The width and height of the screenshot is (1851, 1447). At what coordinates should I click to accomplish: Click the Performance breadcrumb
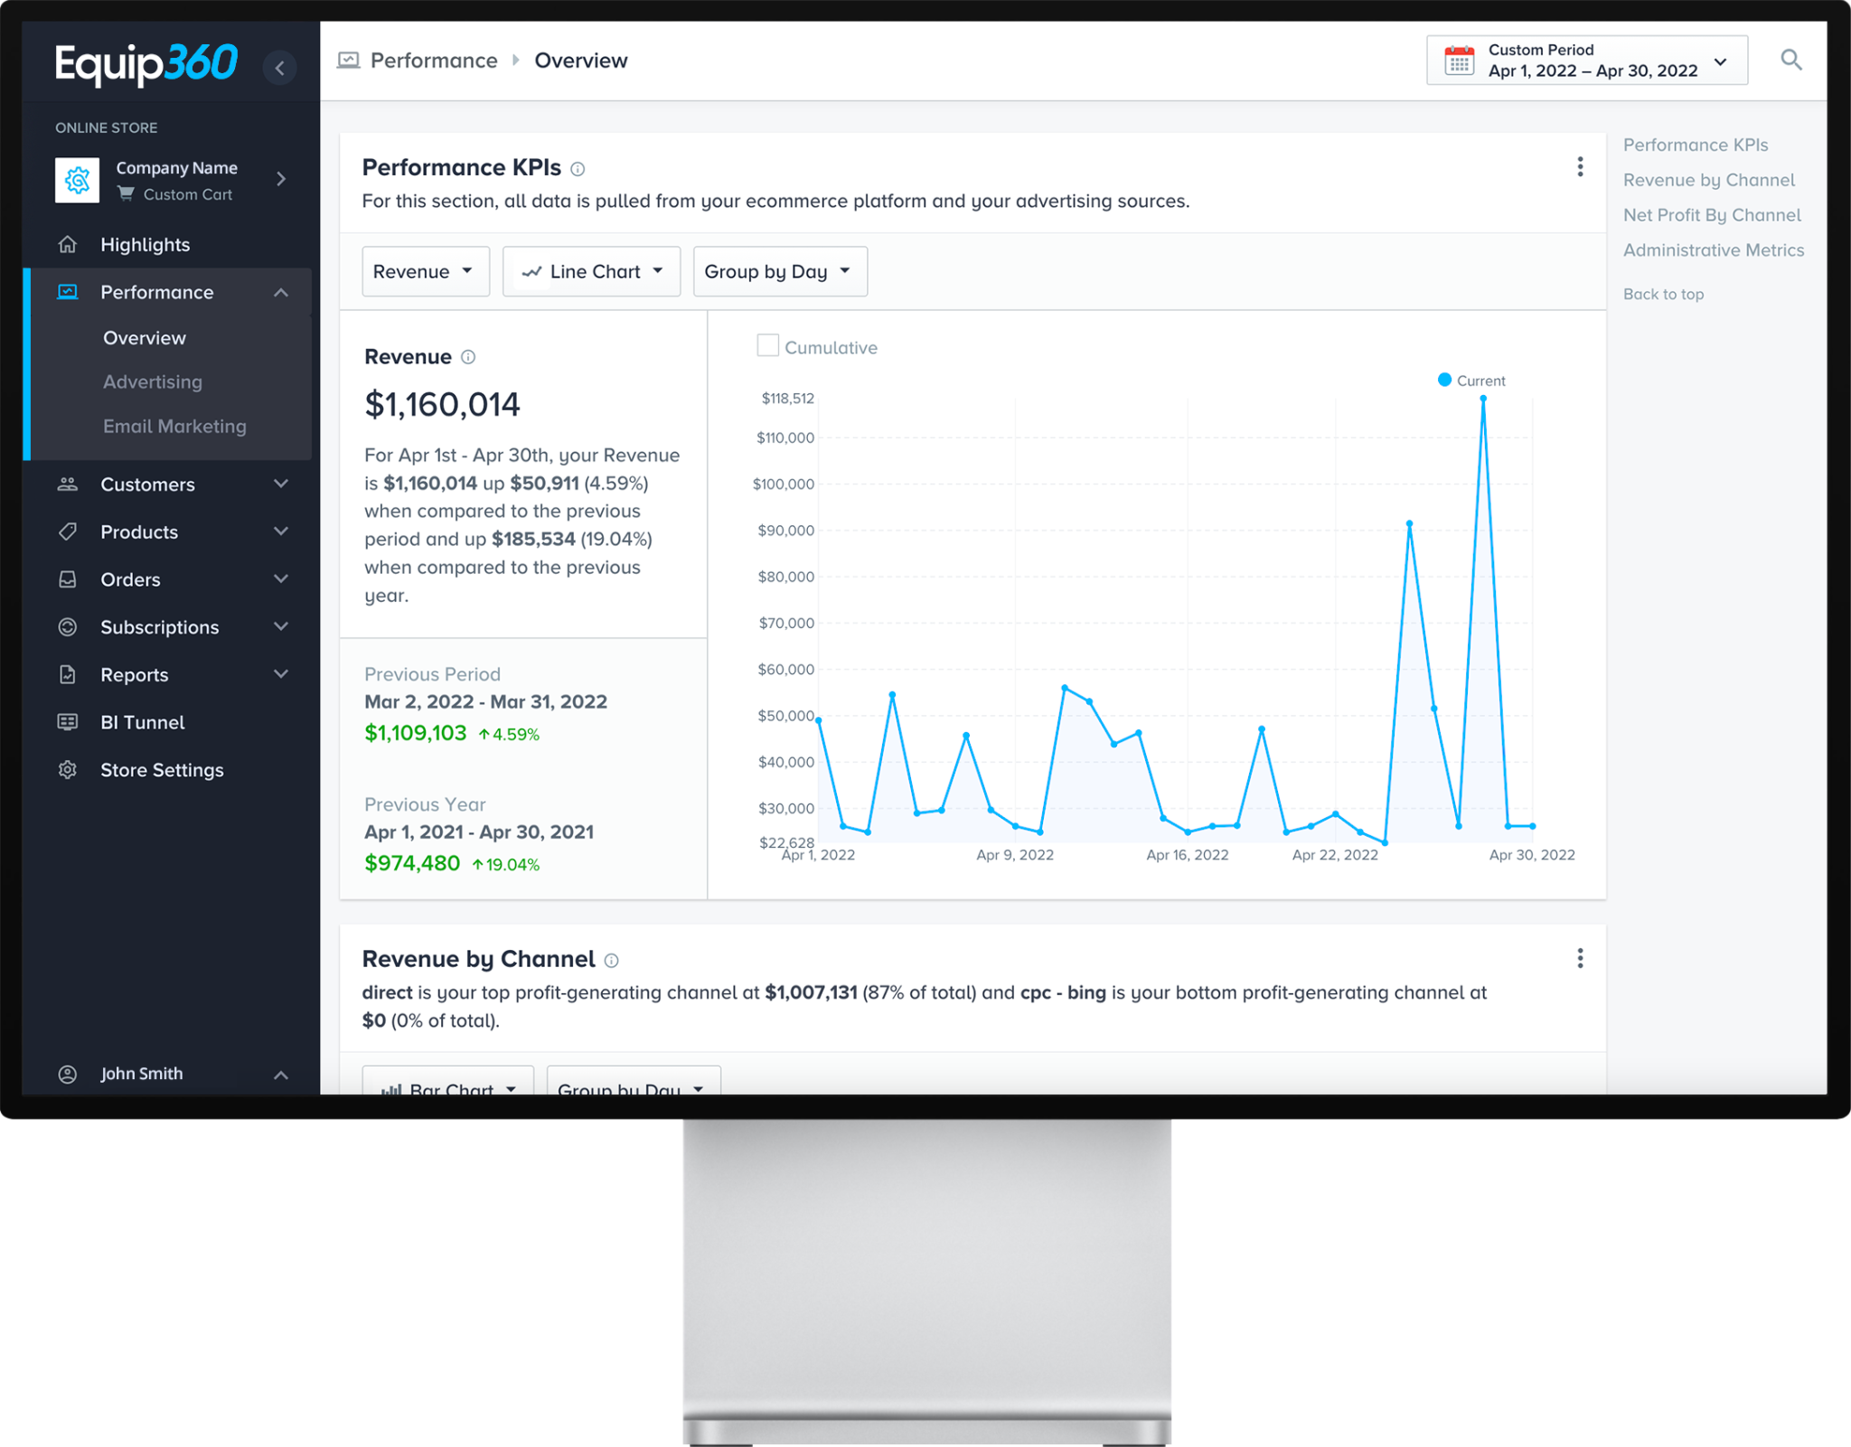point(433,61)
